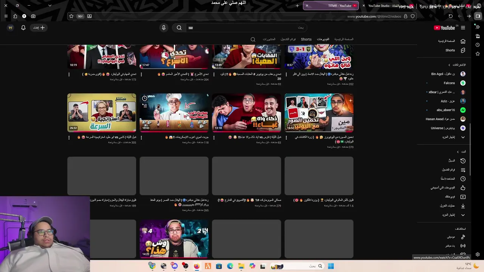Open the 26:32 video thumbnail
The width and height of the screenshot is (484, 272).
pyautogui.click(x=102, y=113)
